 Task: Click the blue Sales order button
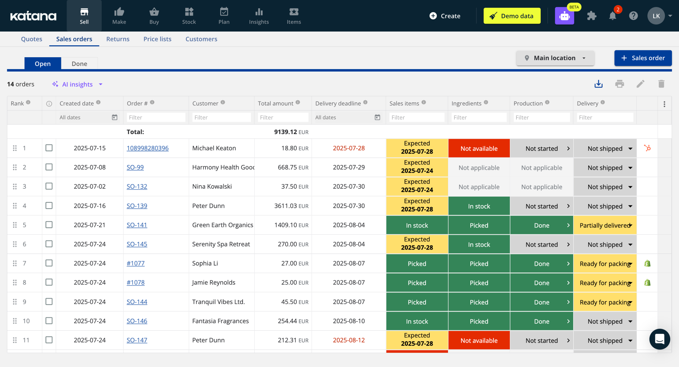[643, 58]
